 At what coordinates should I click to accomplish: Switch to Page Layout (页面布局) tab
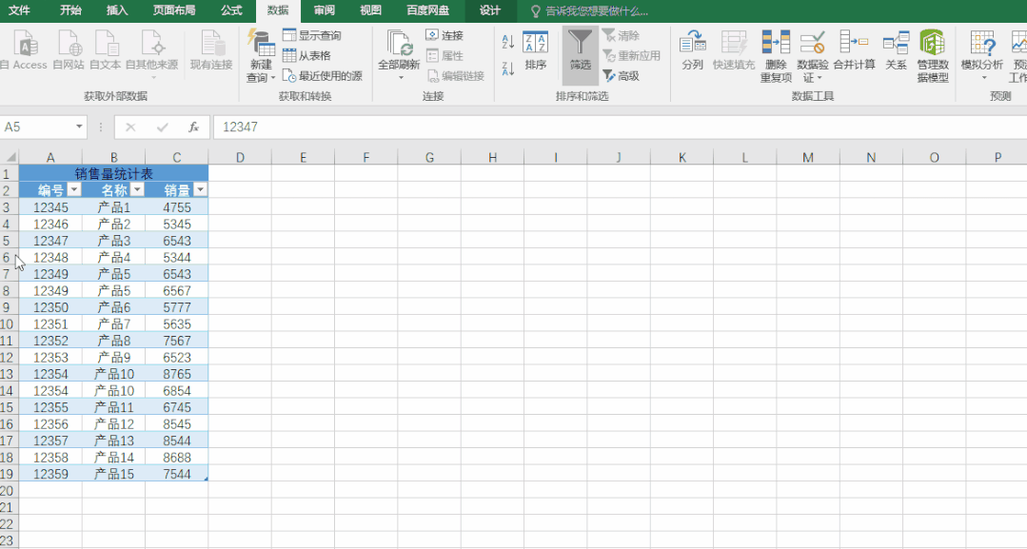(x=173, y=10)
